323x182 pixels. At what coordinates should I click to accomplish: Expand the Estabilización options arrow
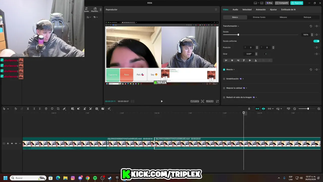click(x=243, y=79)
